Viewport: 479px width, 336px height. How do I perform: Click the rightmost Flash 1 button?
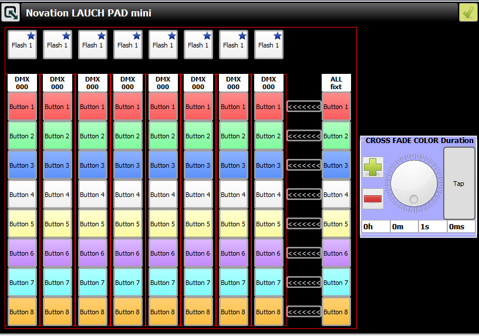tap(269, 45)
